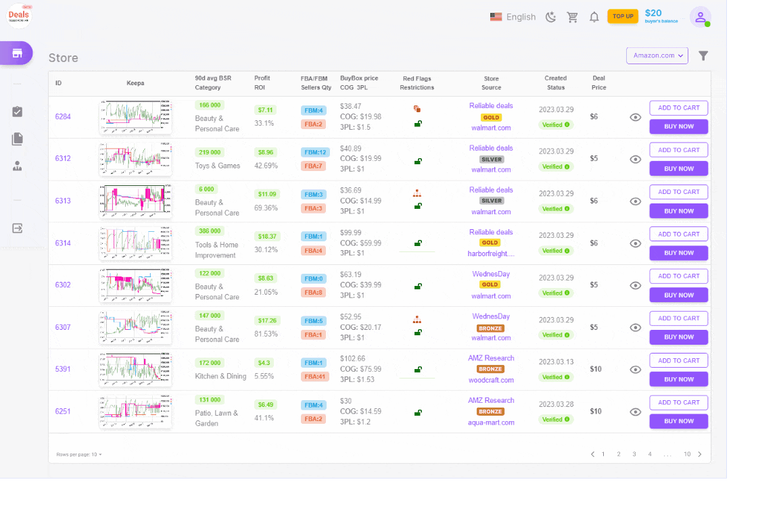Click green unlock icon for deal 6251
Image resolution: width=781 pixels, height=511 pixels.
click(418, 412)
